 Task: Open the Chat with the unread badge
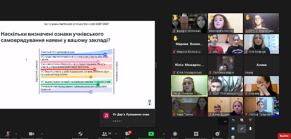(128, 134)
